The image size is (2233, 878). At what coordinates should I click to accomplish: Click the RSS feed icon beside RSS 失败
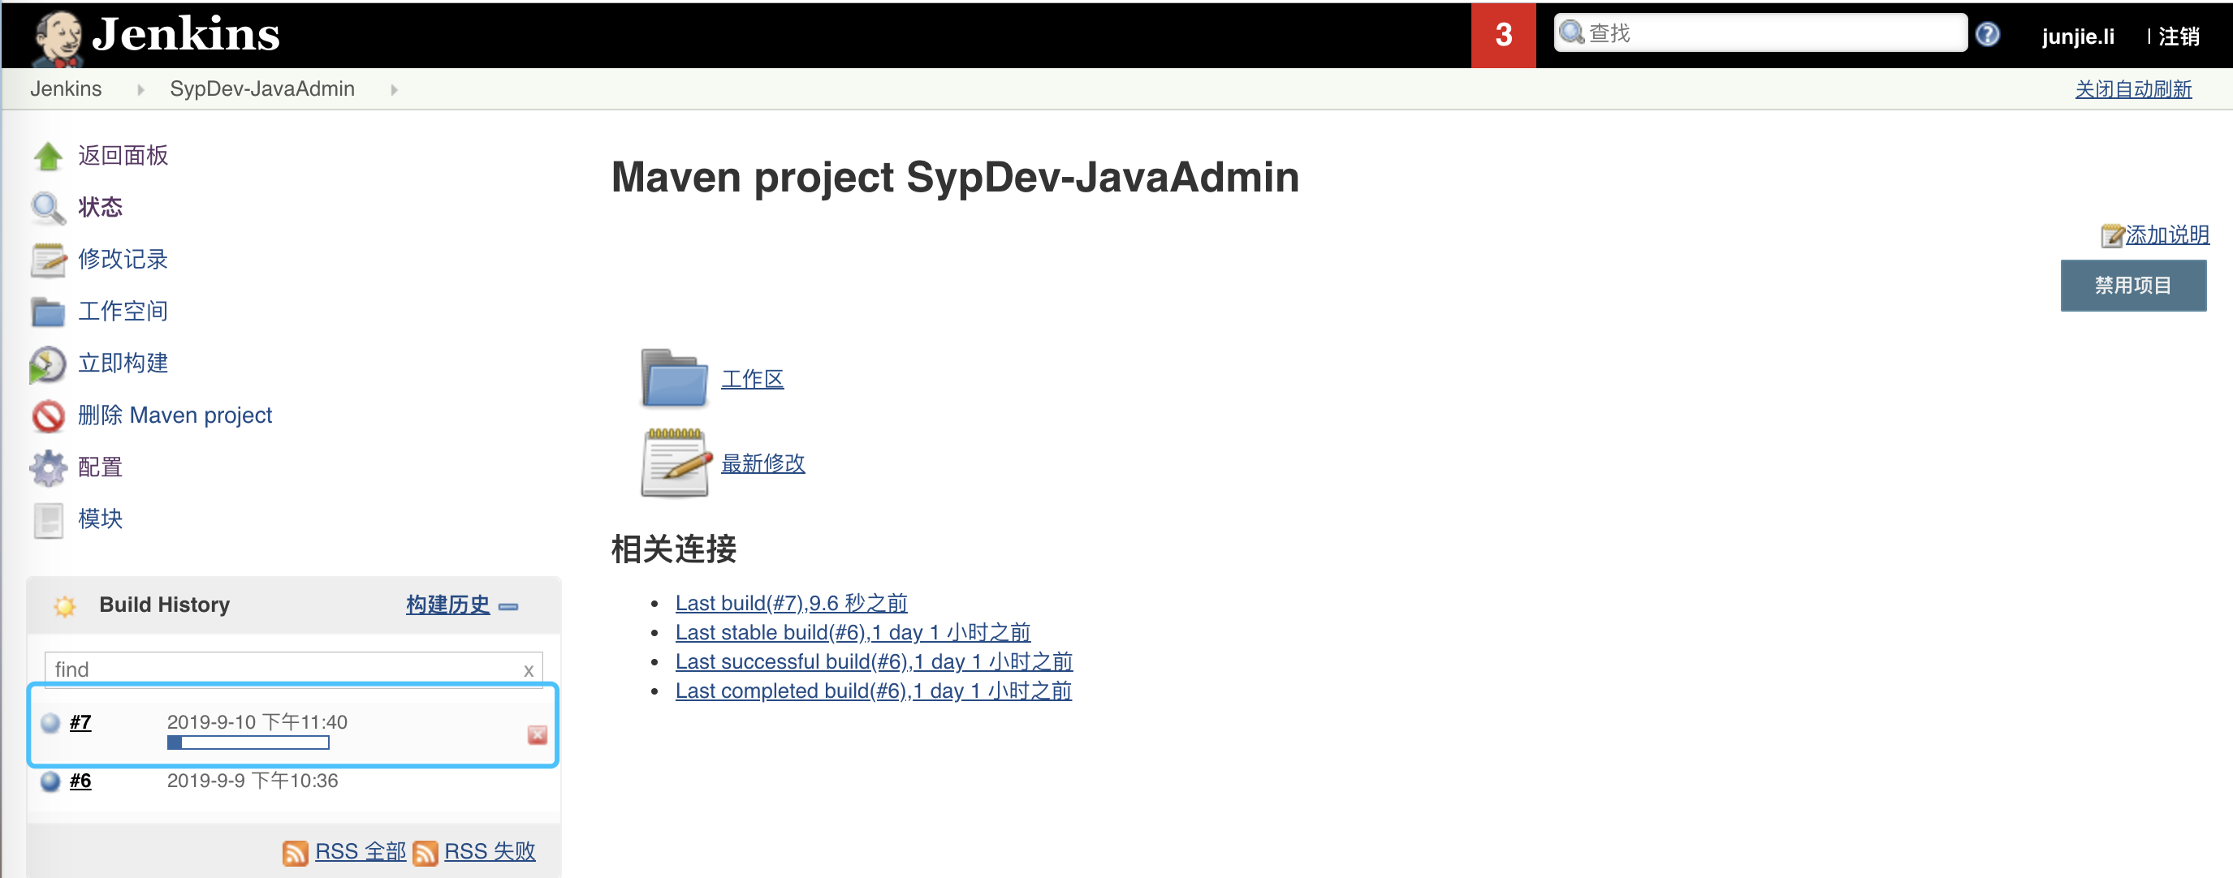[x=425, y=853]
